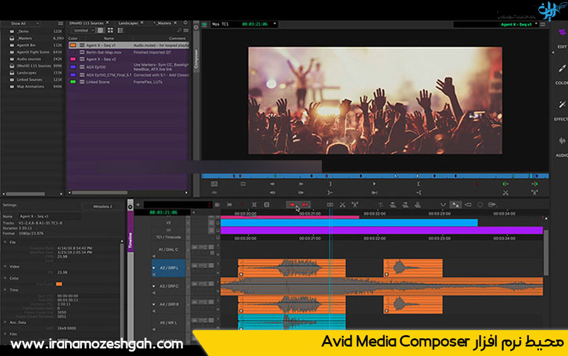Toggle the A4 / GRP.R track selector

point(169,305)
